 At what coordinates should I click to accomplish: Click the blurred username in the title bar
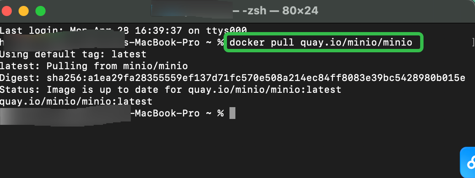pos(192,10)
